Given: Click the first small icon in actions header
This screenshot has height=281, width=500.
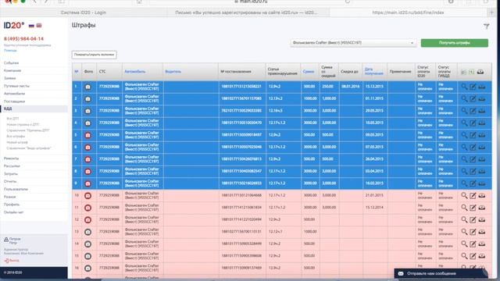Looking at the screenshot, I should click(463, 72).
